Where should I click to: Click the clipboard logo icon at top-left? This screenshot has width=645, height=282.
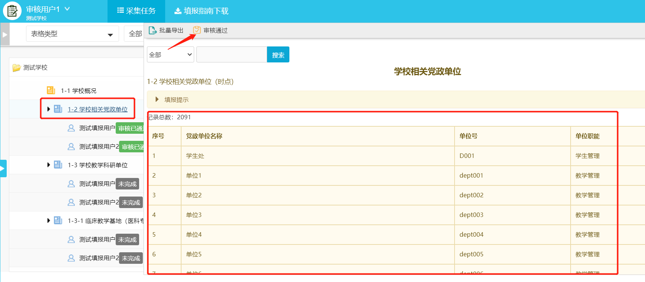pos(12,11)
